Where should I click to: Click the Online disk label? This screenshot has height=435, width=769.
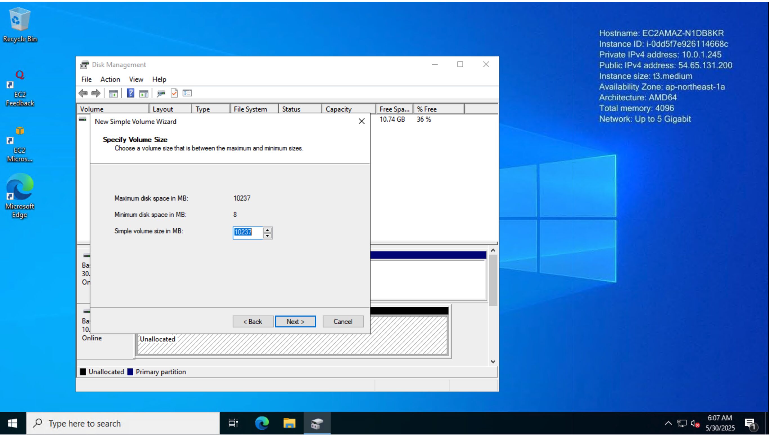pyautogui.click(x=92, y=338)
